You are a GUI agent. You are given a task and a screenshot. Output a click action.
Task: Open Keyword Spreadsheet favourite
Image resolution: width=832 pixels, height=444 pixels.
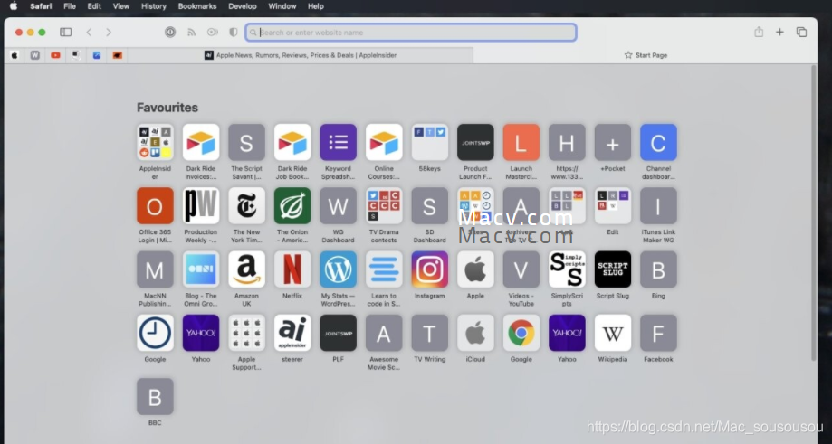(338, 142)
